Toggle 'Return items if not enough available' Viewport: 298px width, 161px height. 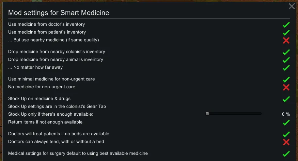(x=286, y=122)
